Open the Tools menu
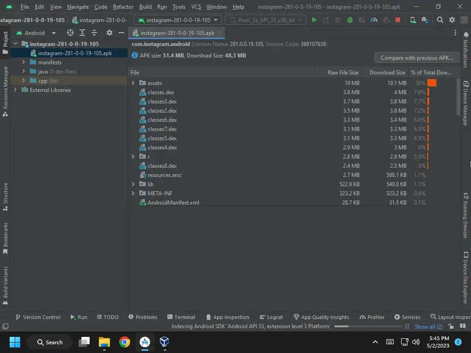471x353 pixels. point(179,6)
